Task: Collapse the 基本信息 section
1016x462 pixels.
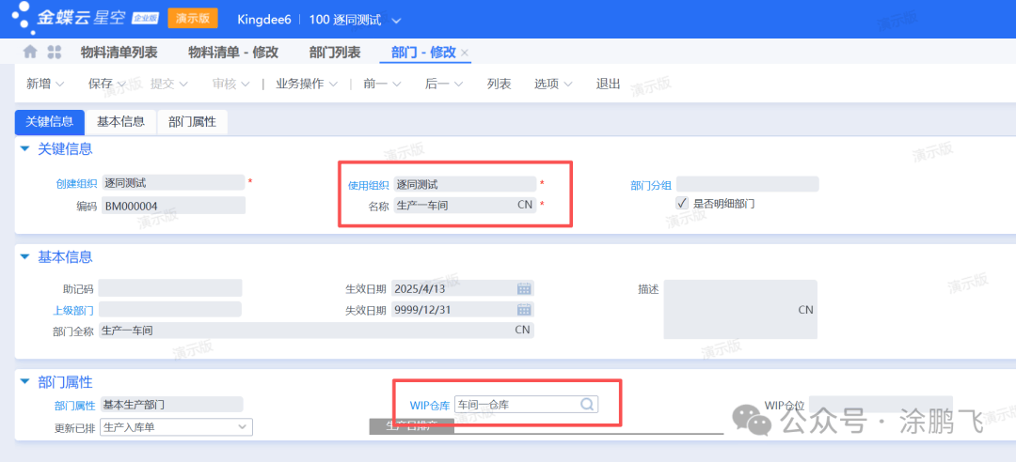Action: 24,257
